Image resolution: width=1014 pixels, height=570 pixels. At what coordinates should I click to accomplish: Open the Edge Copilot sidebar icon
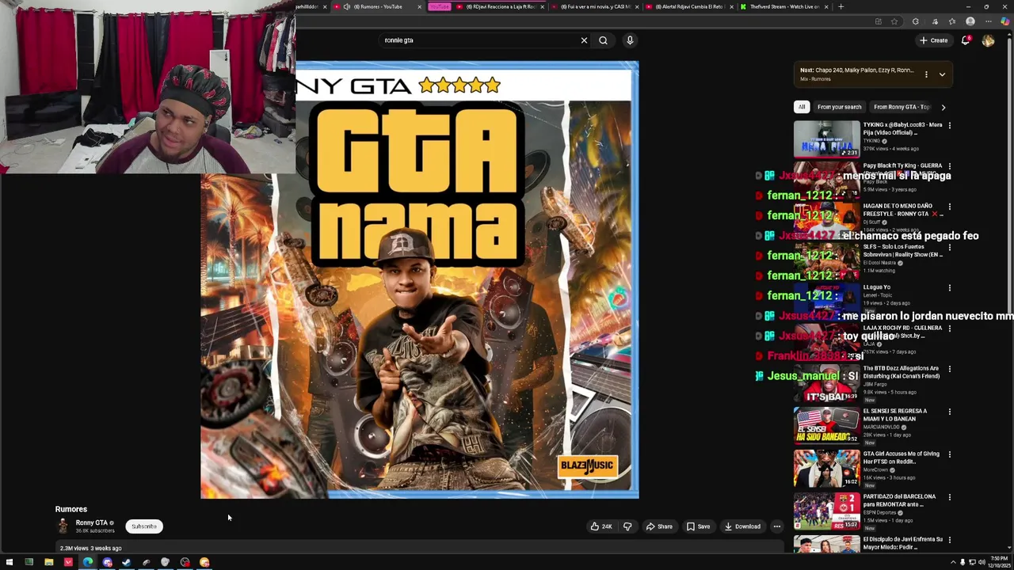(1006, 21)
